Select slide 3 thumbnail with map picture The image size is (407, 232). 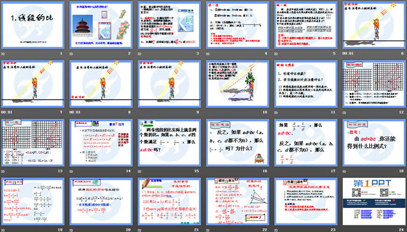(x=169, y=25)
